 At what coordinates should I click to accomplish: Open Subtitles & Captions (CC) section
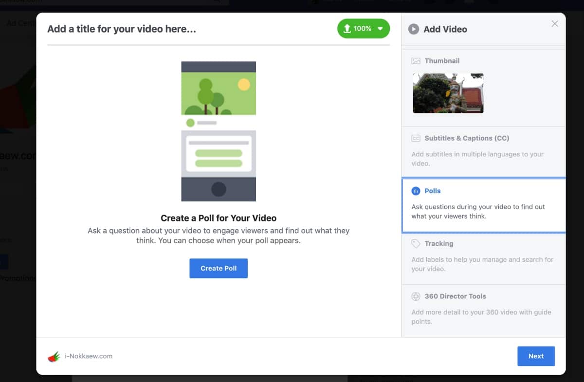[467, 138]
